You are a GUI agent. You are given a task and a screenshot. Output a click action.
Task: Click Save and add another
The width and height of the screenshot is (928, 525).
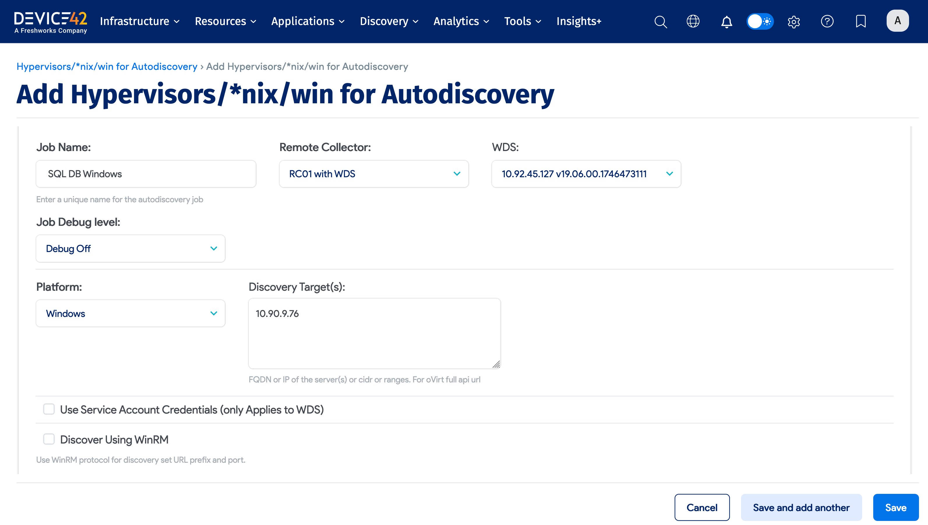pyautogui.click(x=801, y=507)
